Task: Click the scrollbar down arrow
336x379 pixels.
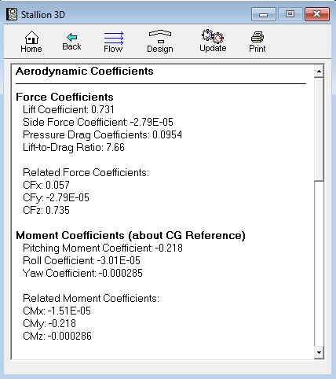Action: (x=319, y=352)
